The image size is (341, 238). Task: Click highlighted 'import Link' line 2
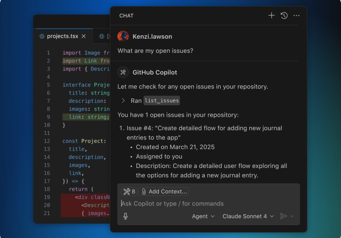(86, 61)
